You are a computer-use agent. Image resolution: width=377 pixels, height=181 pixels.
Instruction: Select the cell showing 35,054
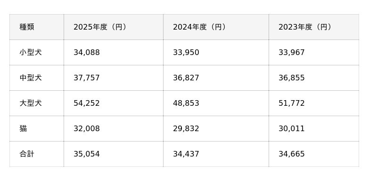point(114,154)
